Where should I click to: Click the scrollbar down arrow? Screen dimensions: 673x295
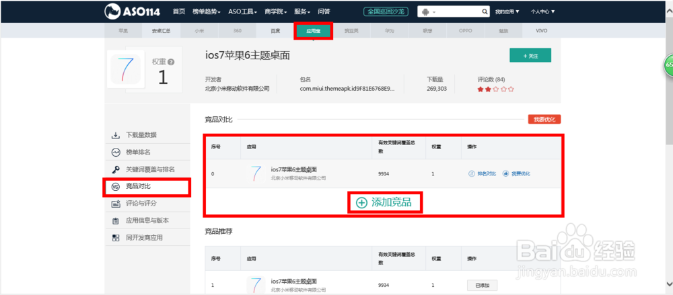click(668, 284)
